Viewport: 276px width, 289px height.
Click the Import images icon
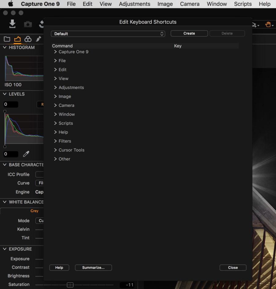point(12,24)
